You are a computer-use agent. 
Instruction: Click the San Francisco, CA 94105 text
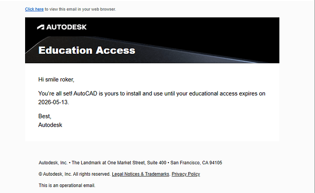(196, 163)
